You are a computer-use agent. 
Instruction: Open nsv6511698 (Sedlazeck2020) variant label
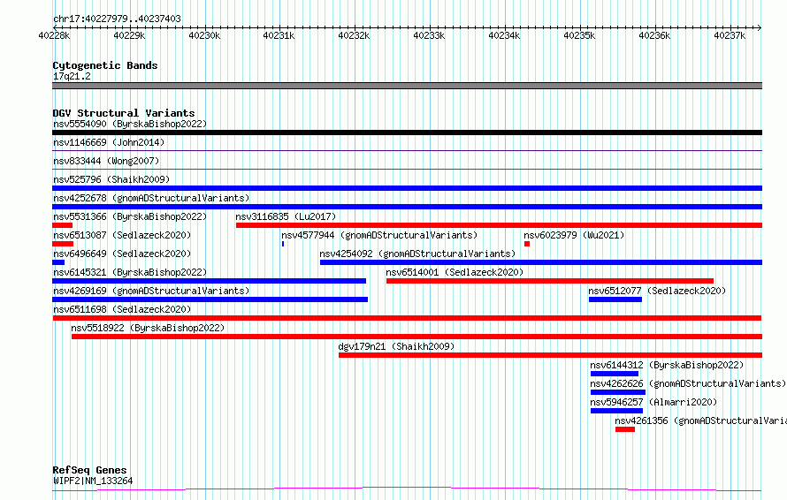tap(122, 309)
